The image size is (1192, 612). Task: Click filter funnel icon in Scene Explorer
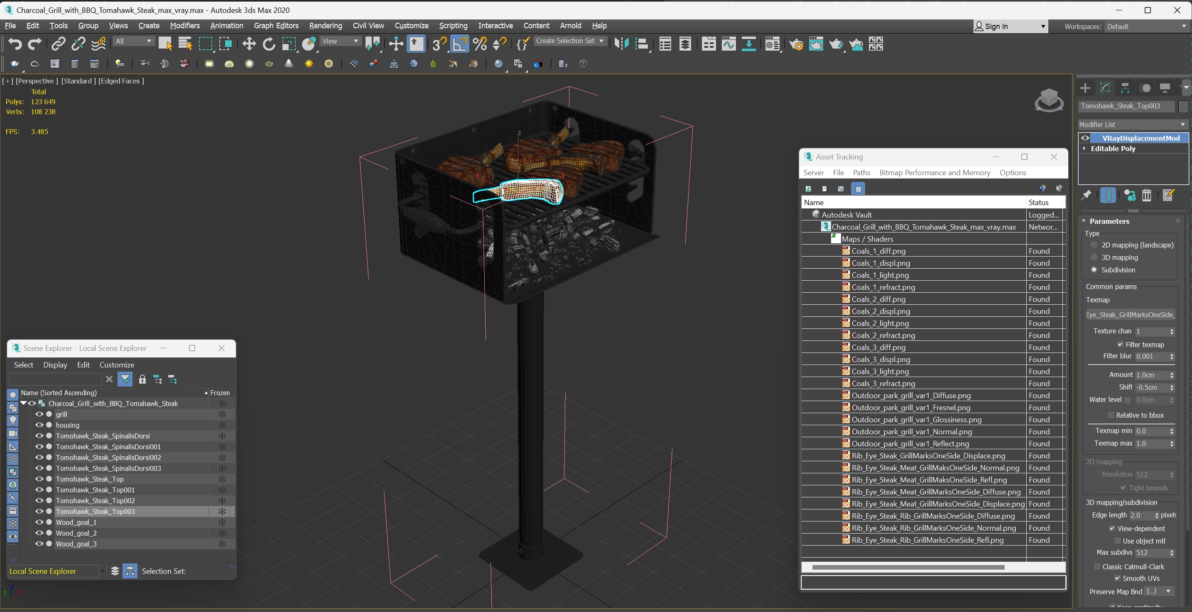(125, 379)
